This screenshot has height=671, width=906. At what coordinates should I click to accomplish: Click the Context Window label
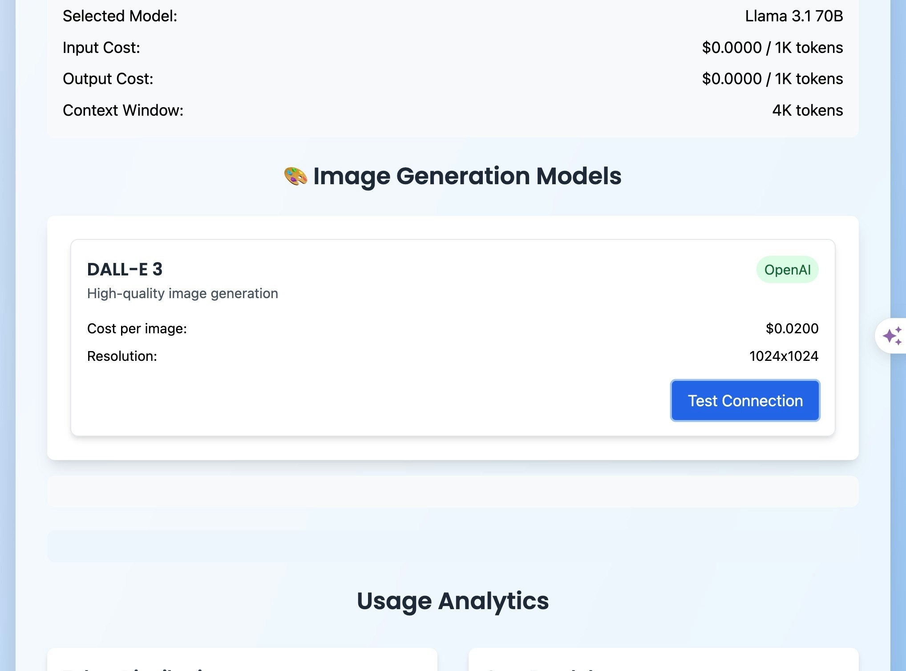click(x=123, y=110)
